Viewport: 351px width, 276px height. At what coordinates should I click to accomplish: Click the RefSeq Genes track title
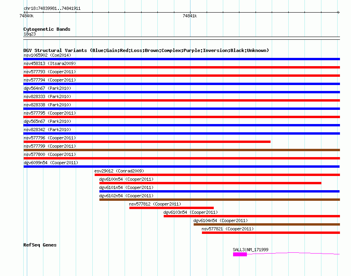[40, 245]
